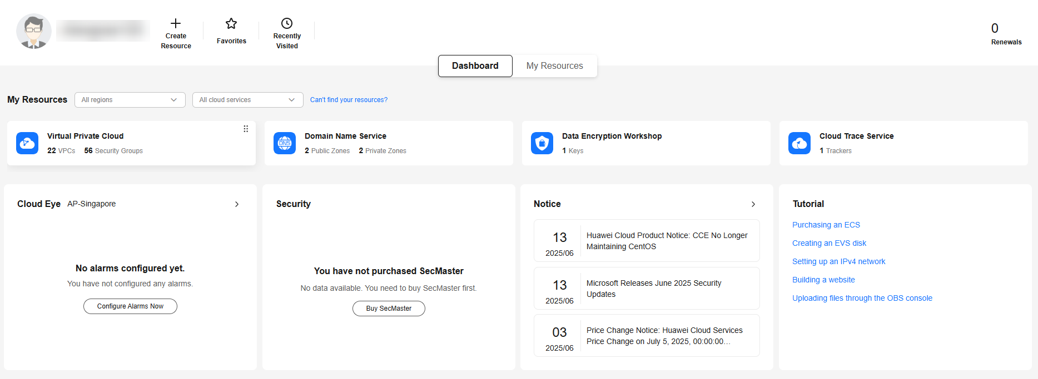Click the Renewals counter

1006,34
